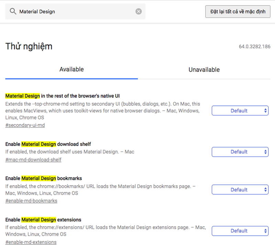Screen dimensions: 275x245
Task: Click the Material Design search field
Action: [75, 11]
